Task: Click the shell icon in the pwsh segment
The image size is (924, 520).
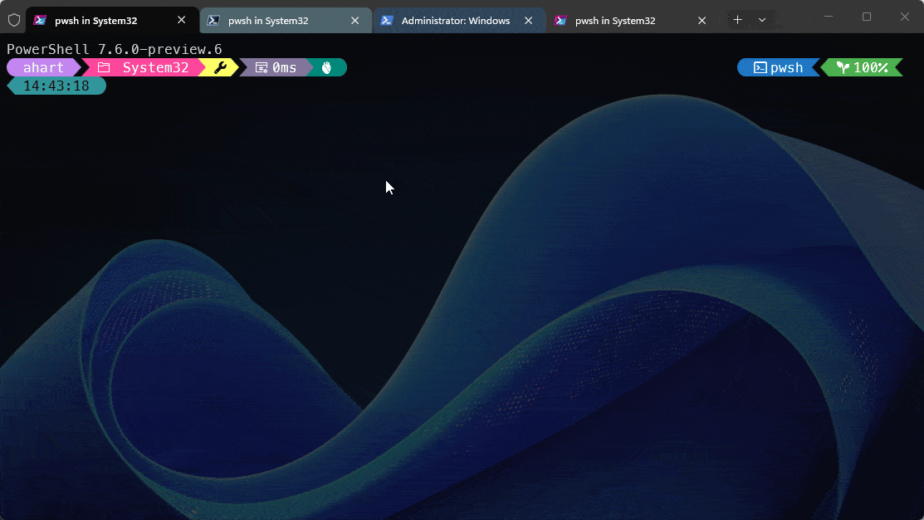Action: [760, 67]
